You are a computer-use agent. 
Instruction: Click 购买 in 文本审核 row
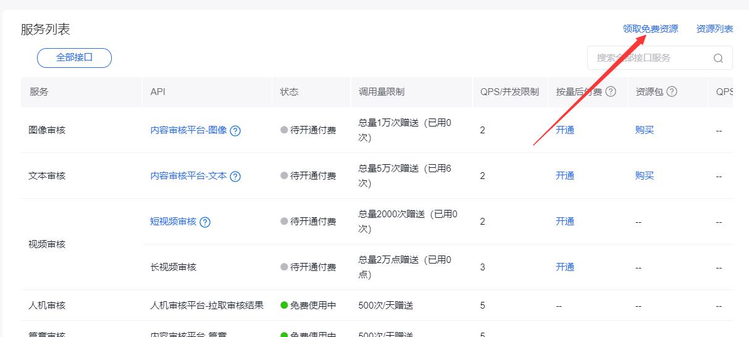click(x=645, y=176)
